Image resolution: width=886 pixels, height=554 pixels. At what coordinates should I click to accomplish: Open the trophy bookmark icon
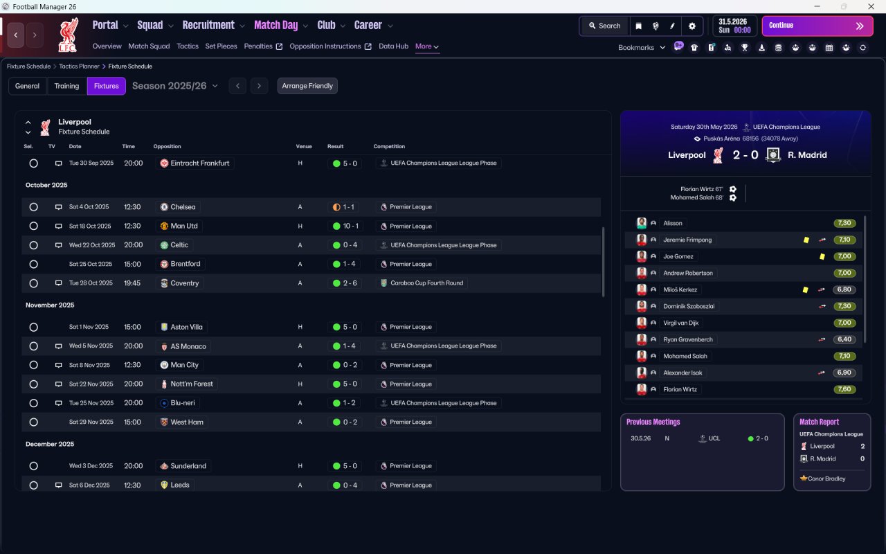point(745,48)
